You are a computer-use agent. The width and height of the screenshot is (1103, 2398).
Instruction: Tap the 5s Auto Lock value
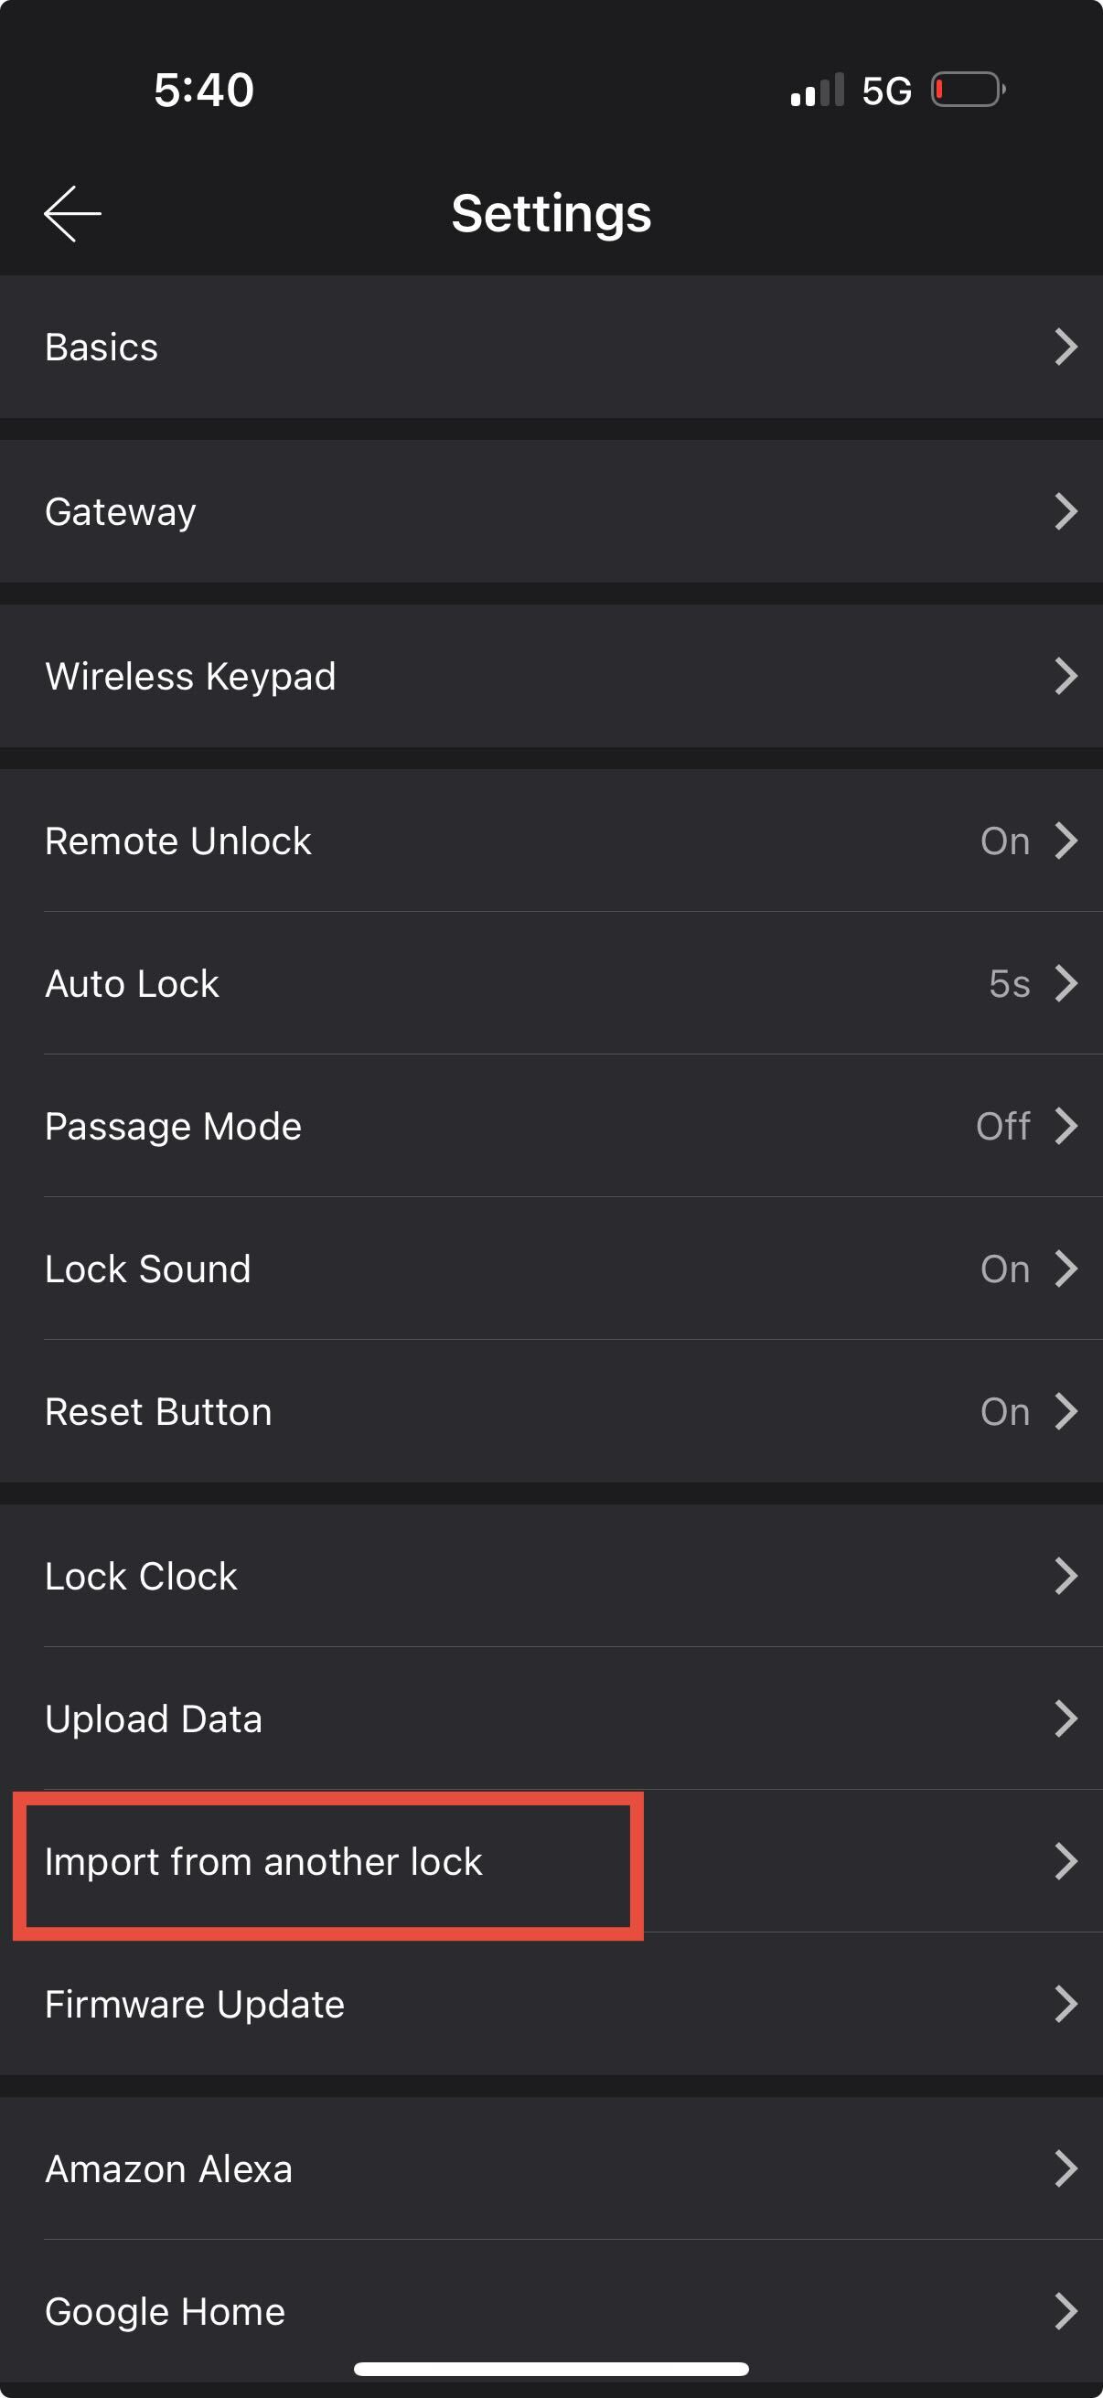pos(1009,984)
